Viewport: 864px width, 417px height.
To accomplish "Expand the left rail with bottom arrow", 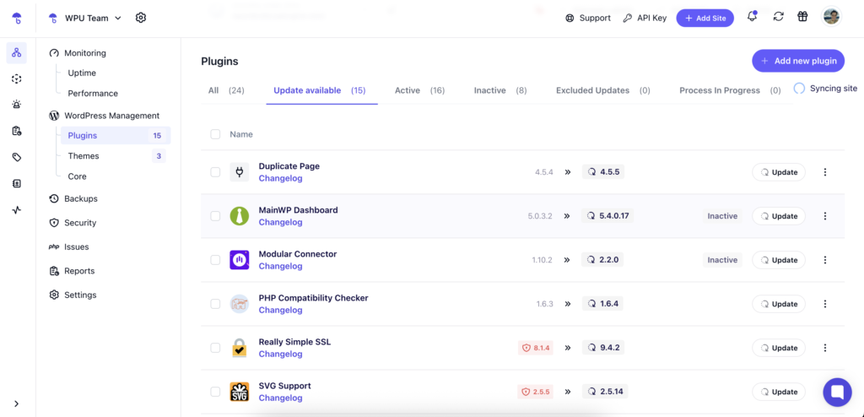I will coord(17,403).
